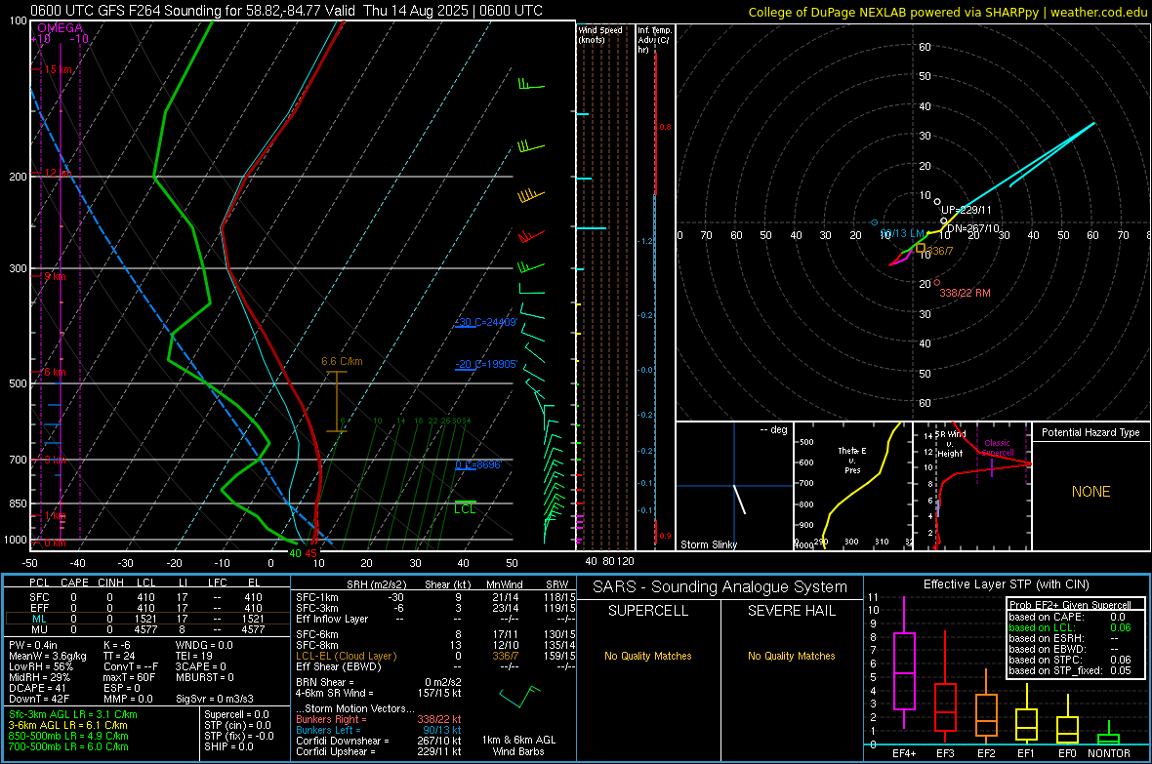Click the SigSvr = 0 m3/s3 value
Viewport: 1152px width, 764px height.
pos(215,699)
